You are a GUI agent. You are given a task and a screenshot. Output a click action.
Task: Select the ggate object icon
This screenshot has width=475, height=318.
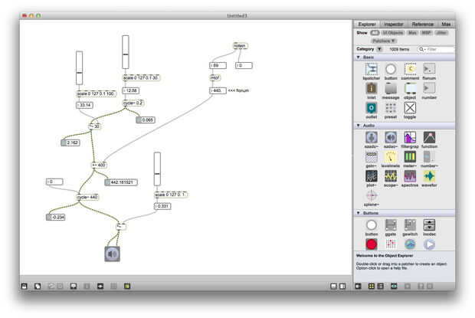coord(391,225)
